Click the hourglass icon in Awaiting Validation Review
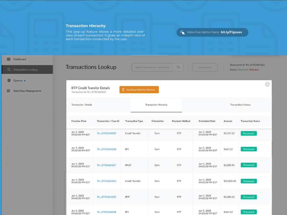Image resolution: width=287 pixels, height=215 pixels. pyautogui.click(x=123, y=90)
